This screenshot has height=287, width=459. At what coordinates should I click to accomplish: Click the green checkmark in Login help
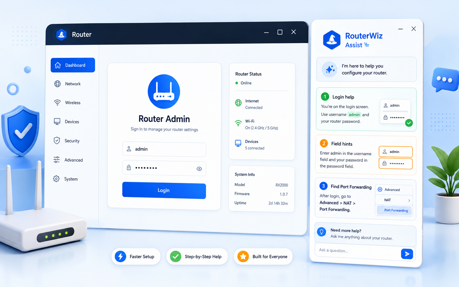click(409, 123)
